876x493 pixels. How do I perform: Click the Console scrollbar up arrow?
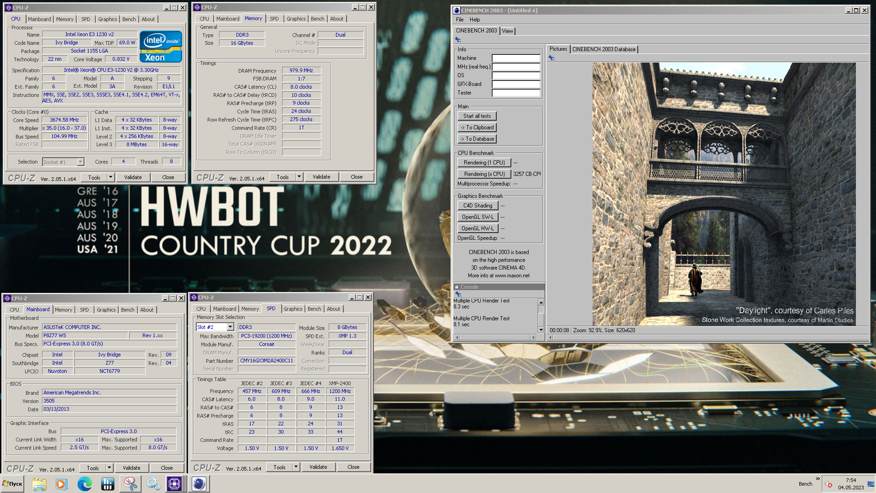point(541,302)
